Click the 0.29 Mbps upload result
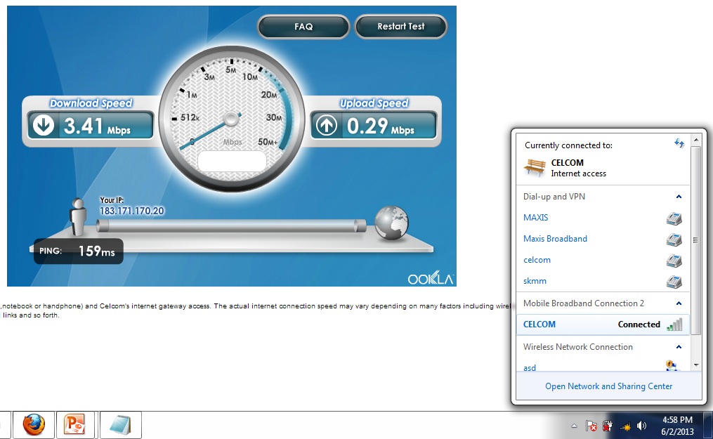 [381, 126]
